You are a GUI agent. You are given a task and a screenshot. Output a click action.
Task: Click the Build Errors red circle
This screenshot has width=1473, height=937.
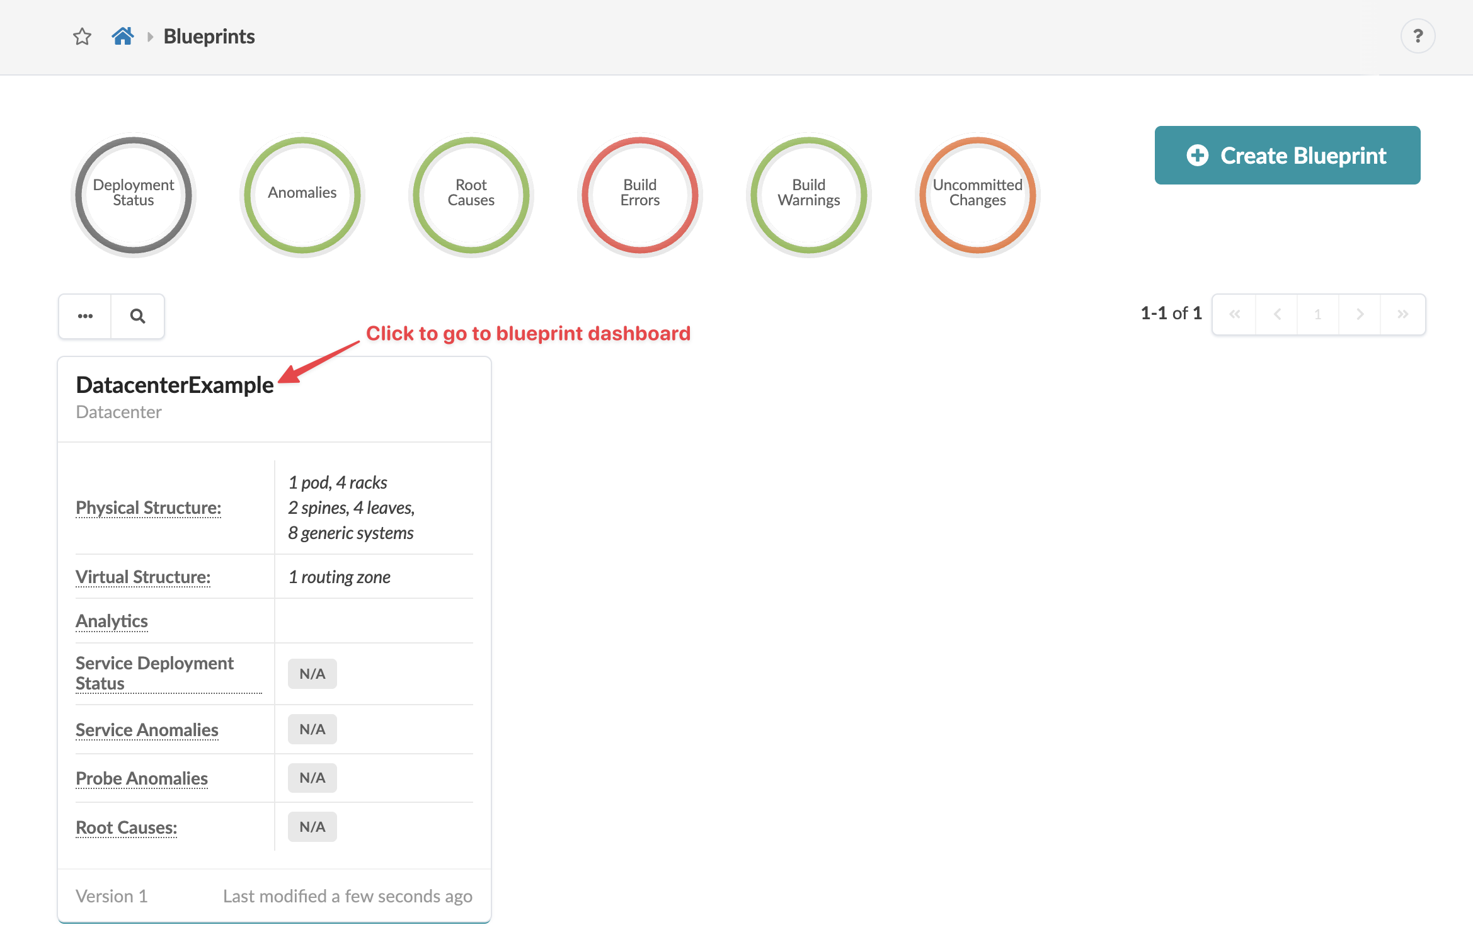(x=639, y=194)
